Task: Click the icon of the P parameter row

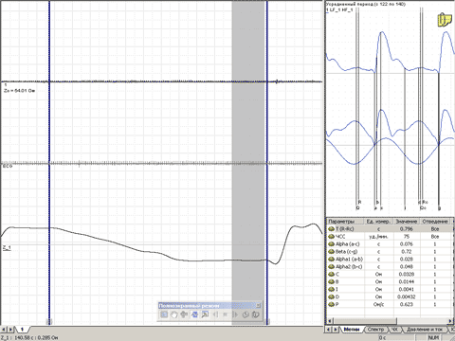Action: click(x=331, y=304)
